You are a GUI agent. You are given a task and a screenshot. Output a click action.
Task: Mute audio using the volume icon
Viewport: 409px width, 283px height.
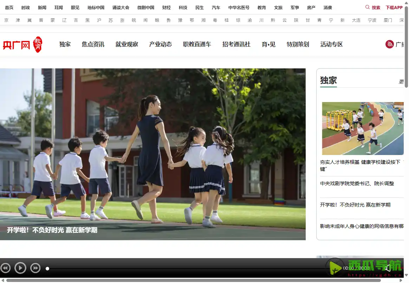pyautogui.click(x=388, y=268)
